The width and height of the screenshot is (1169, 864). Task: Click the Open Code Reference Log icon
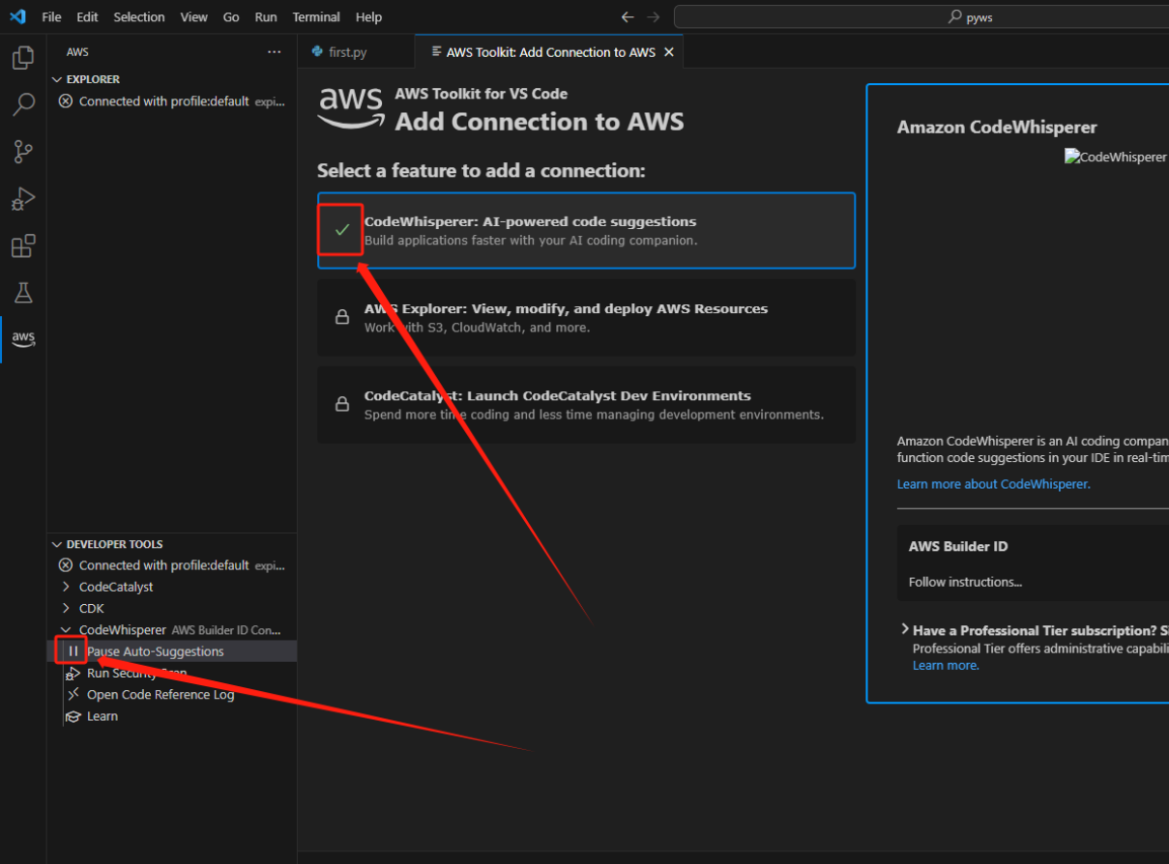pos(73,695)
